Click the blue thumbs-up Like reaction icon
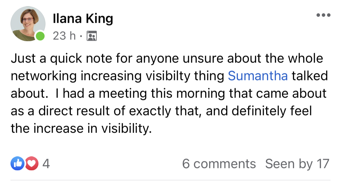 [17, 164]
